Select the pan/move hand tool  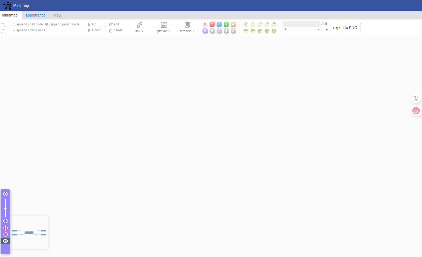coord(5,228)
